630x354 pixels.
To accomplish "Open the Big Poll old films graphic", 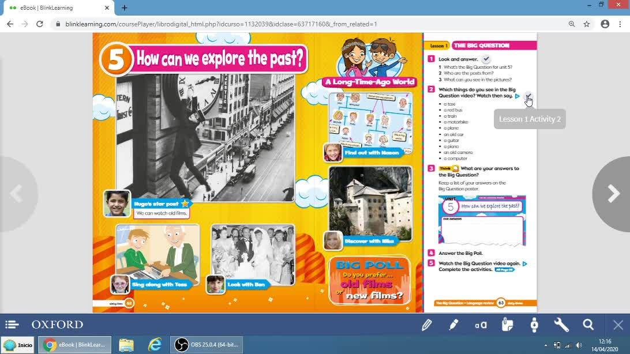I will [x=370, y=280].
